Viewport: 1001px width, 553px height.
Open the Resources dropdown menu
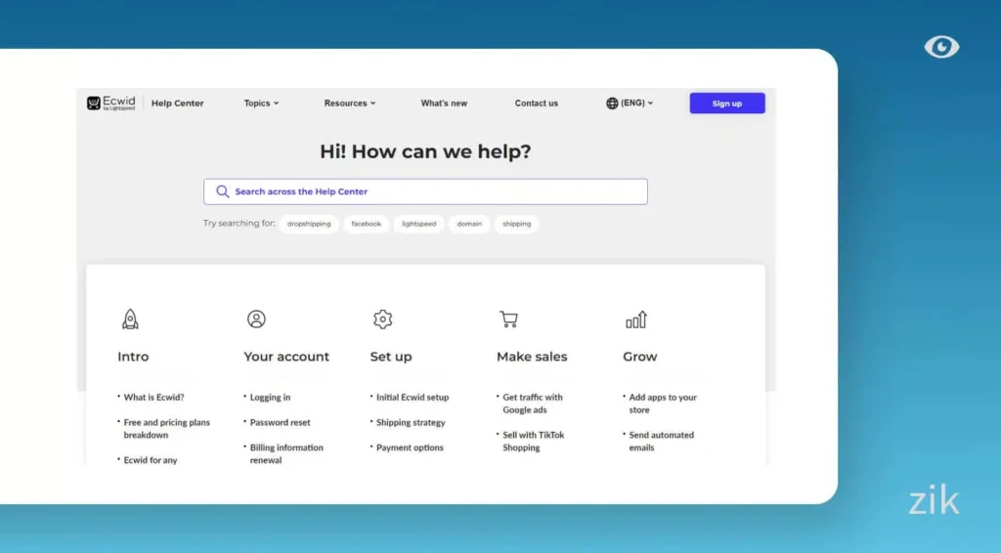tap(349, 104)
